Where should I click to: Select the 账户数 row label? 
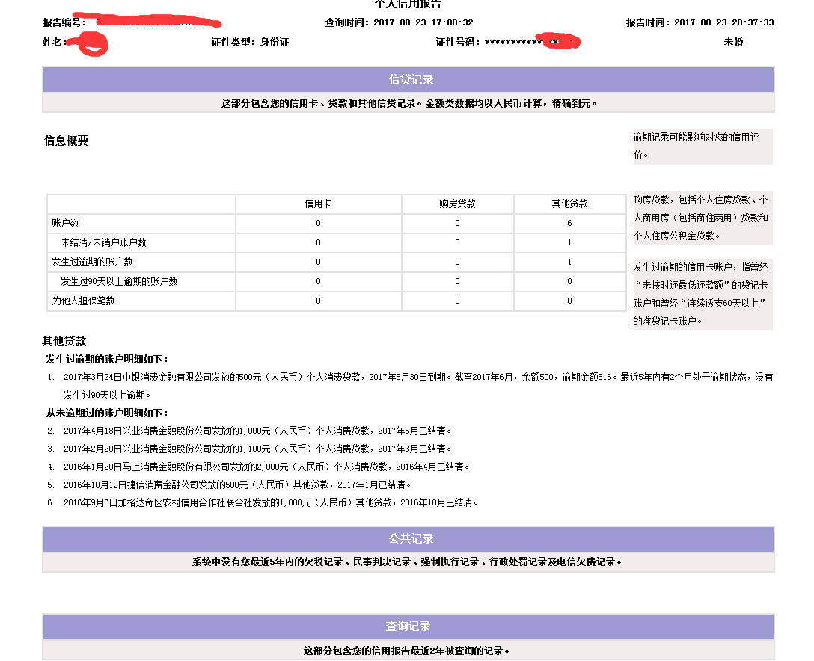(65, 223)
